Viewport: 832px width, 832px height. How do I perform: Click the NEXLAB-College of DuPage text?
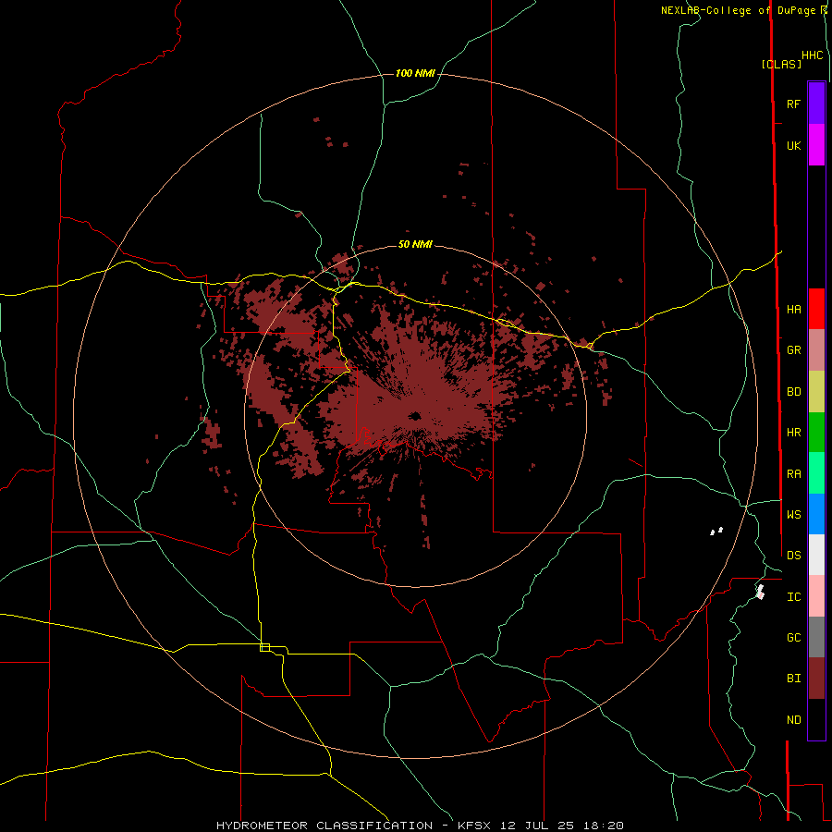739,10
